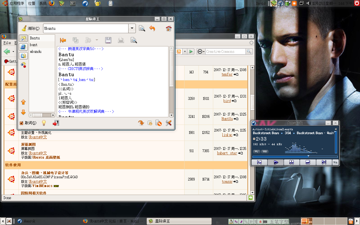Click the broom Clear button in StarDict
Image resolution: width=360 pixels, height=225 pixels.
30,28
